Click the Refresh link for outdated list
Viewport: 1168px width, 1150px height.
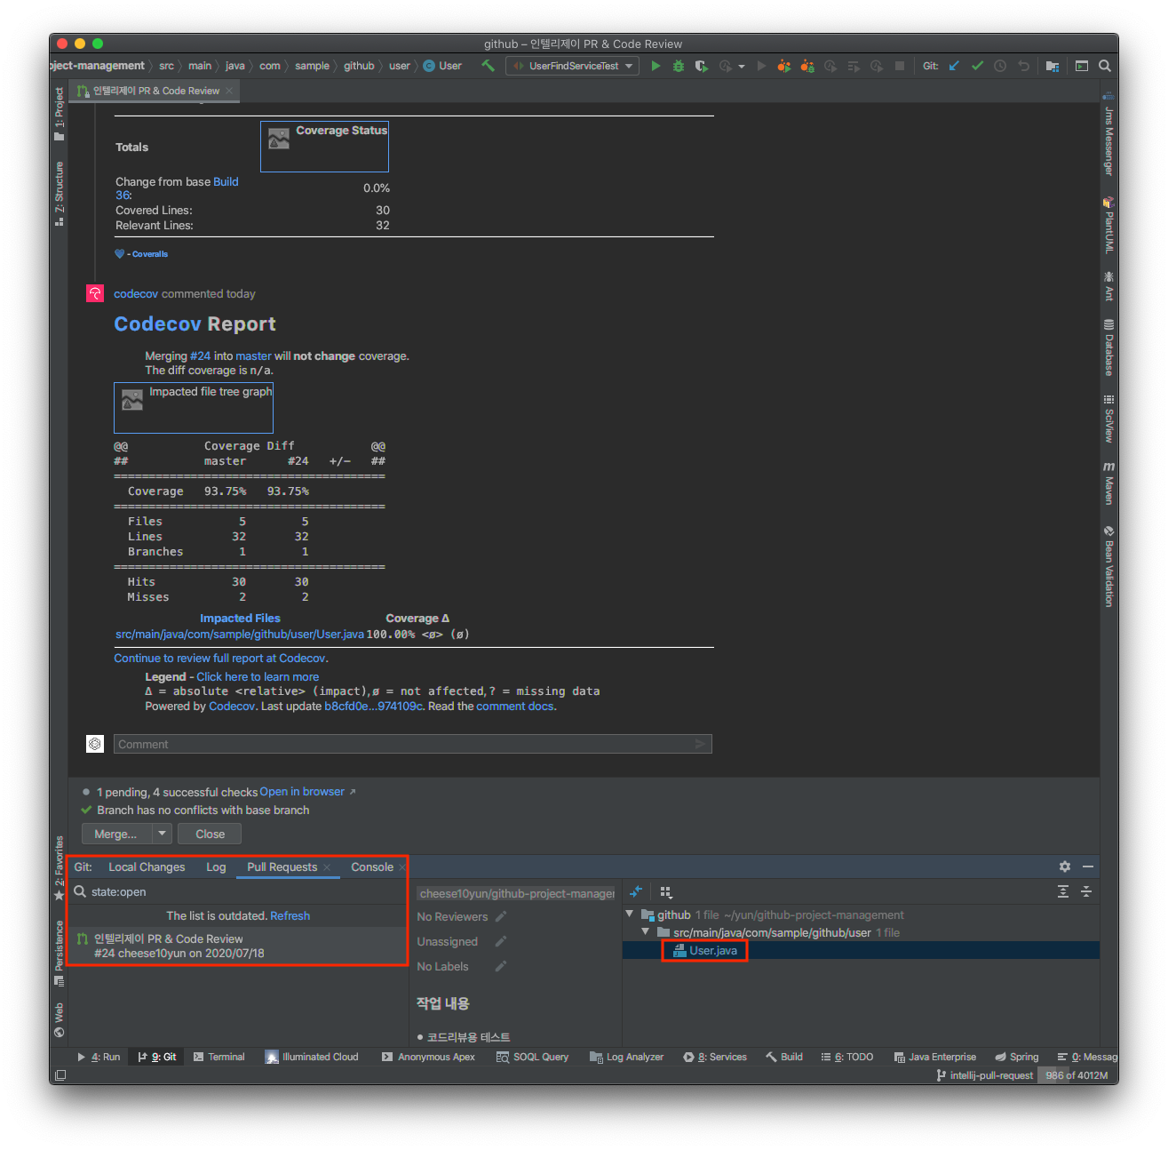click(x=290, y=915)
